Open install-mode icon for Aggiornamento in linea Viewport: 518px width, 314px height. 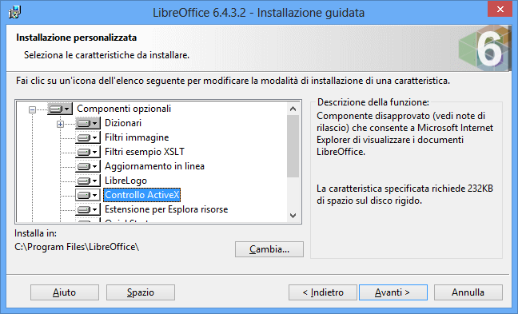click(x=88, y=166)
